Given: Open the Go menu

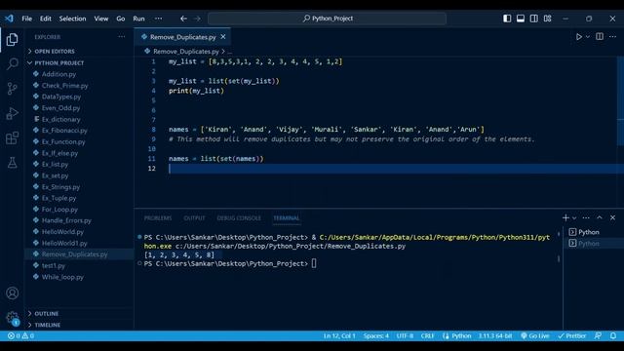Looking at the screenshot, I should pyautogui.click(x=121, y=19).
